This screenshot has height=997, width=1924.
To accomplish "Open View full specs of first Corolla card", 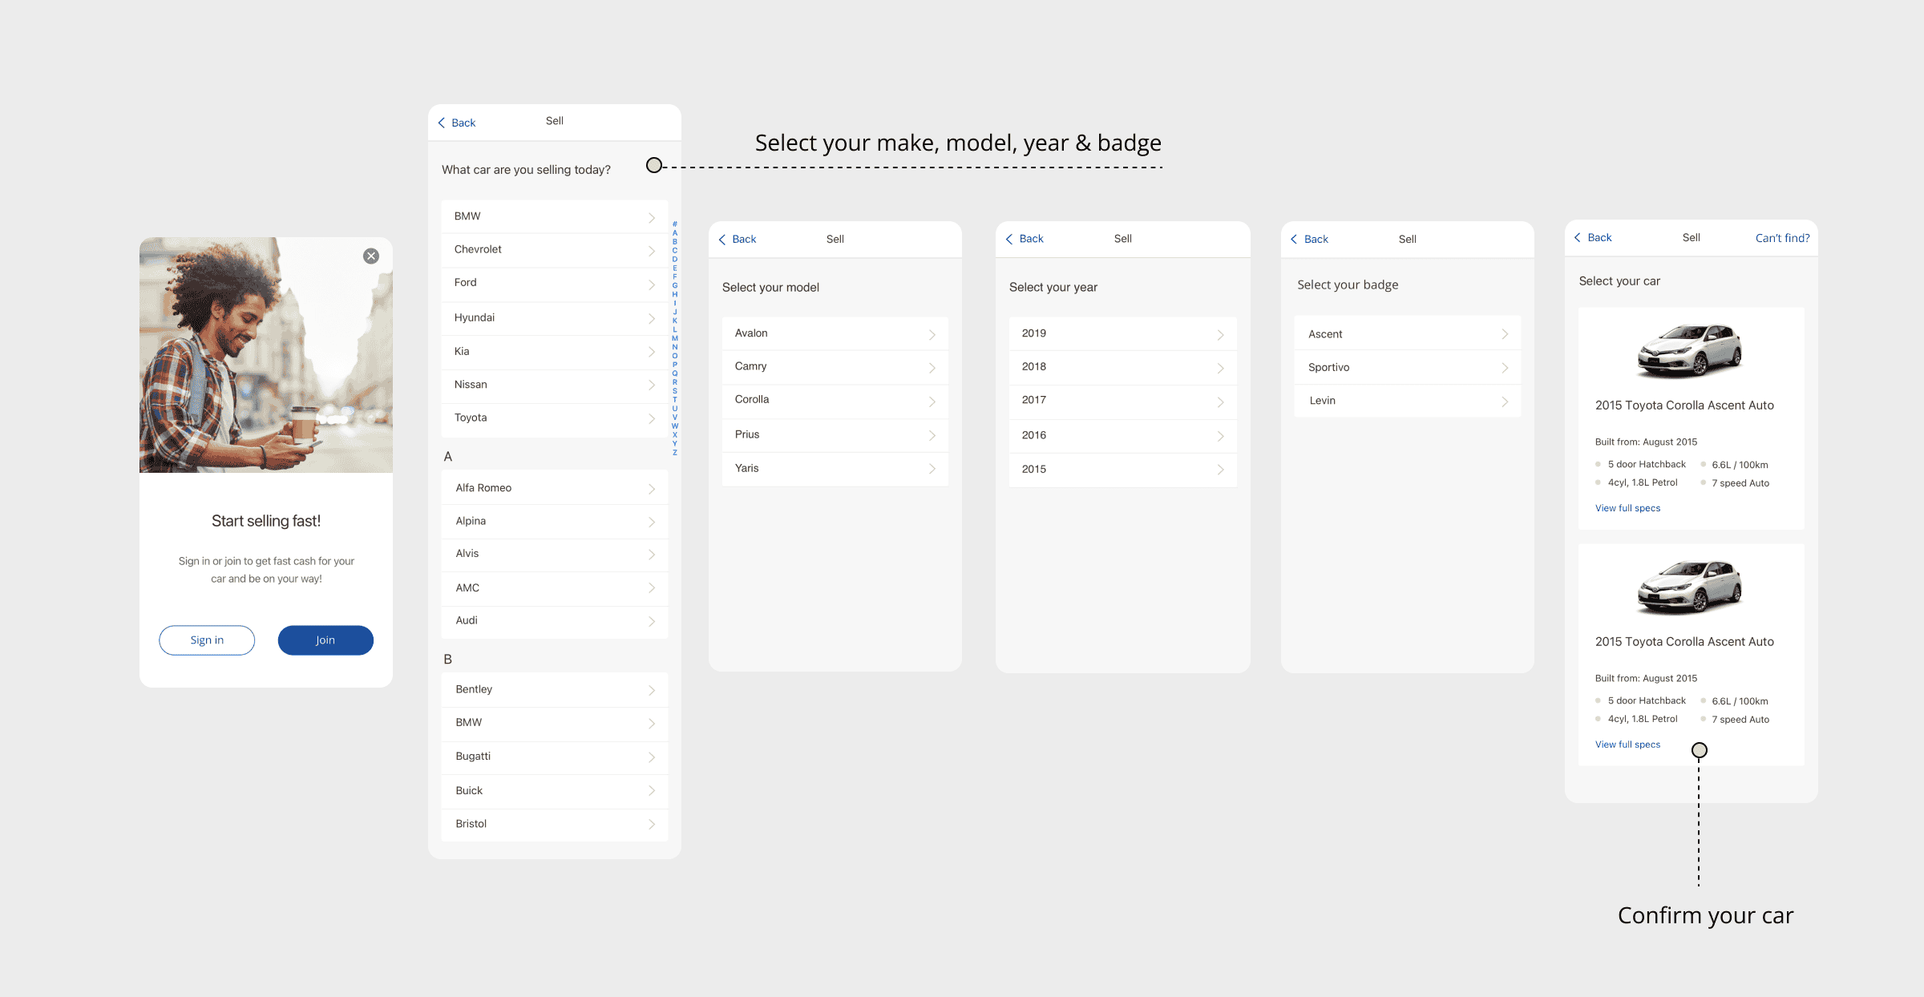I will pos(1627,508).
